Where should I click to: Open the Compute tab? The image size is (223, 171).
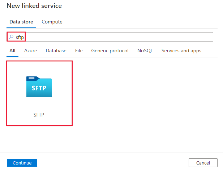point(52,22)
